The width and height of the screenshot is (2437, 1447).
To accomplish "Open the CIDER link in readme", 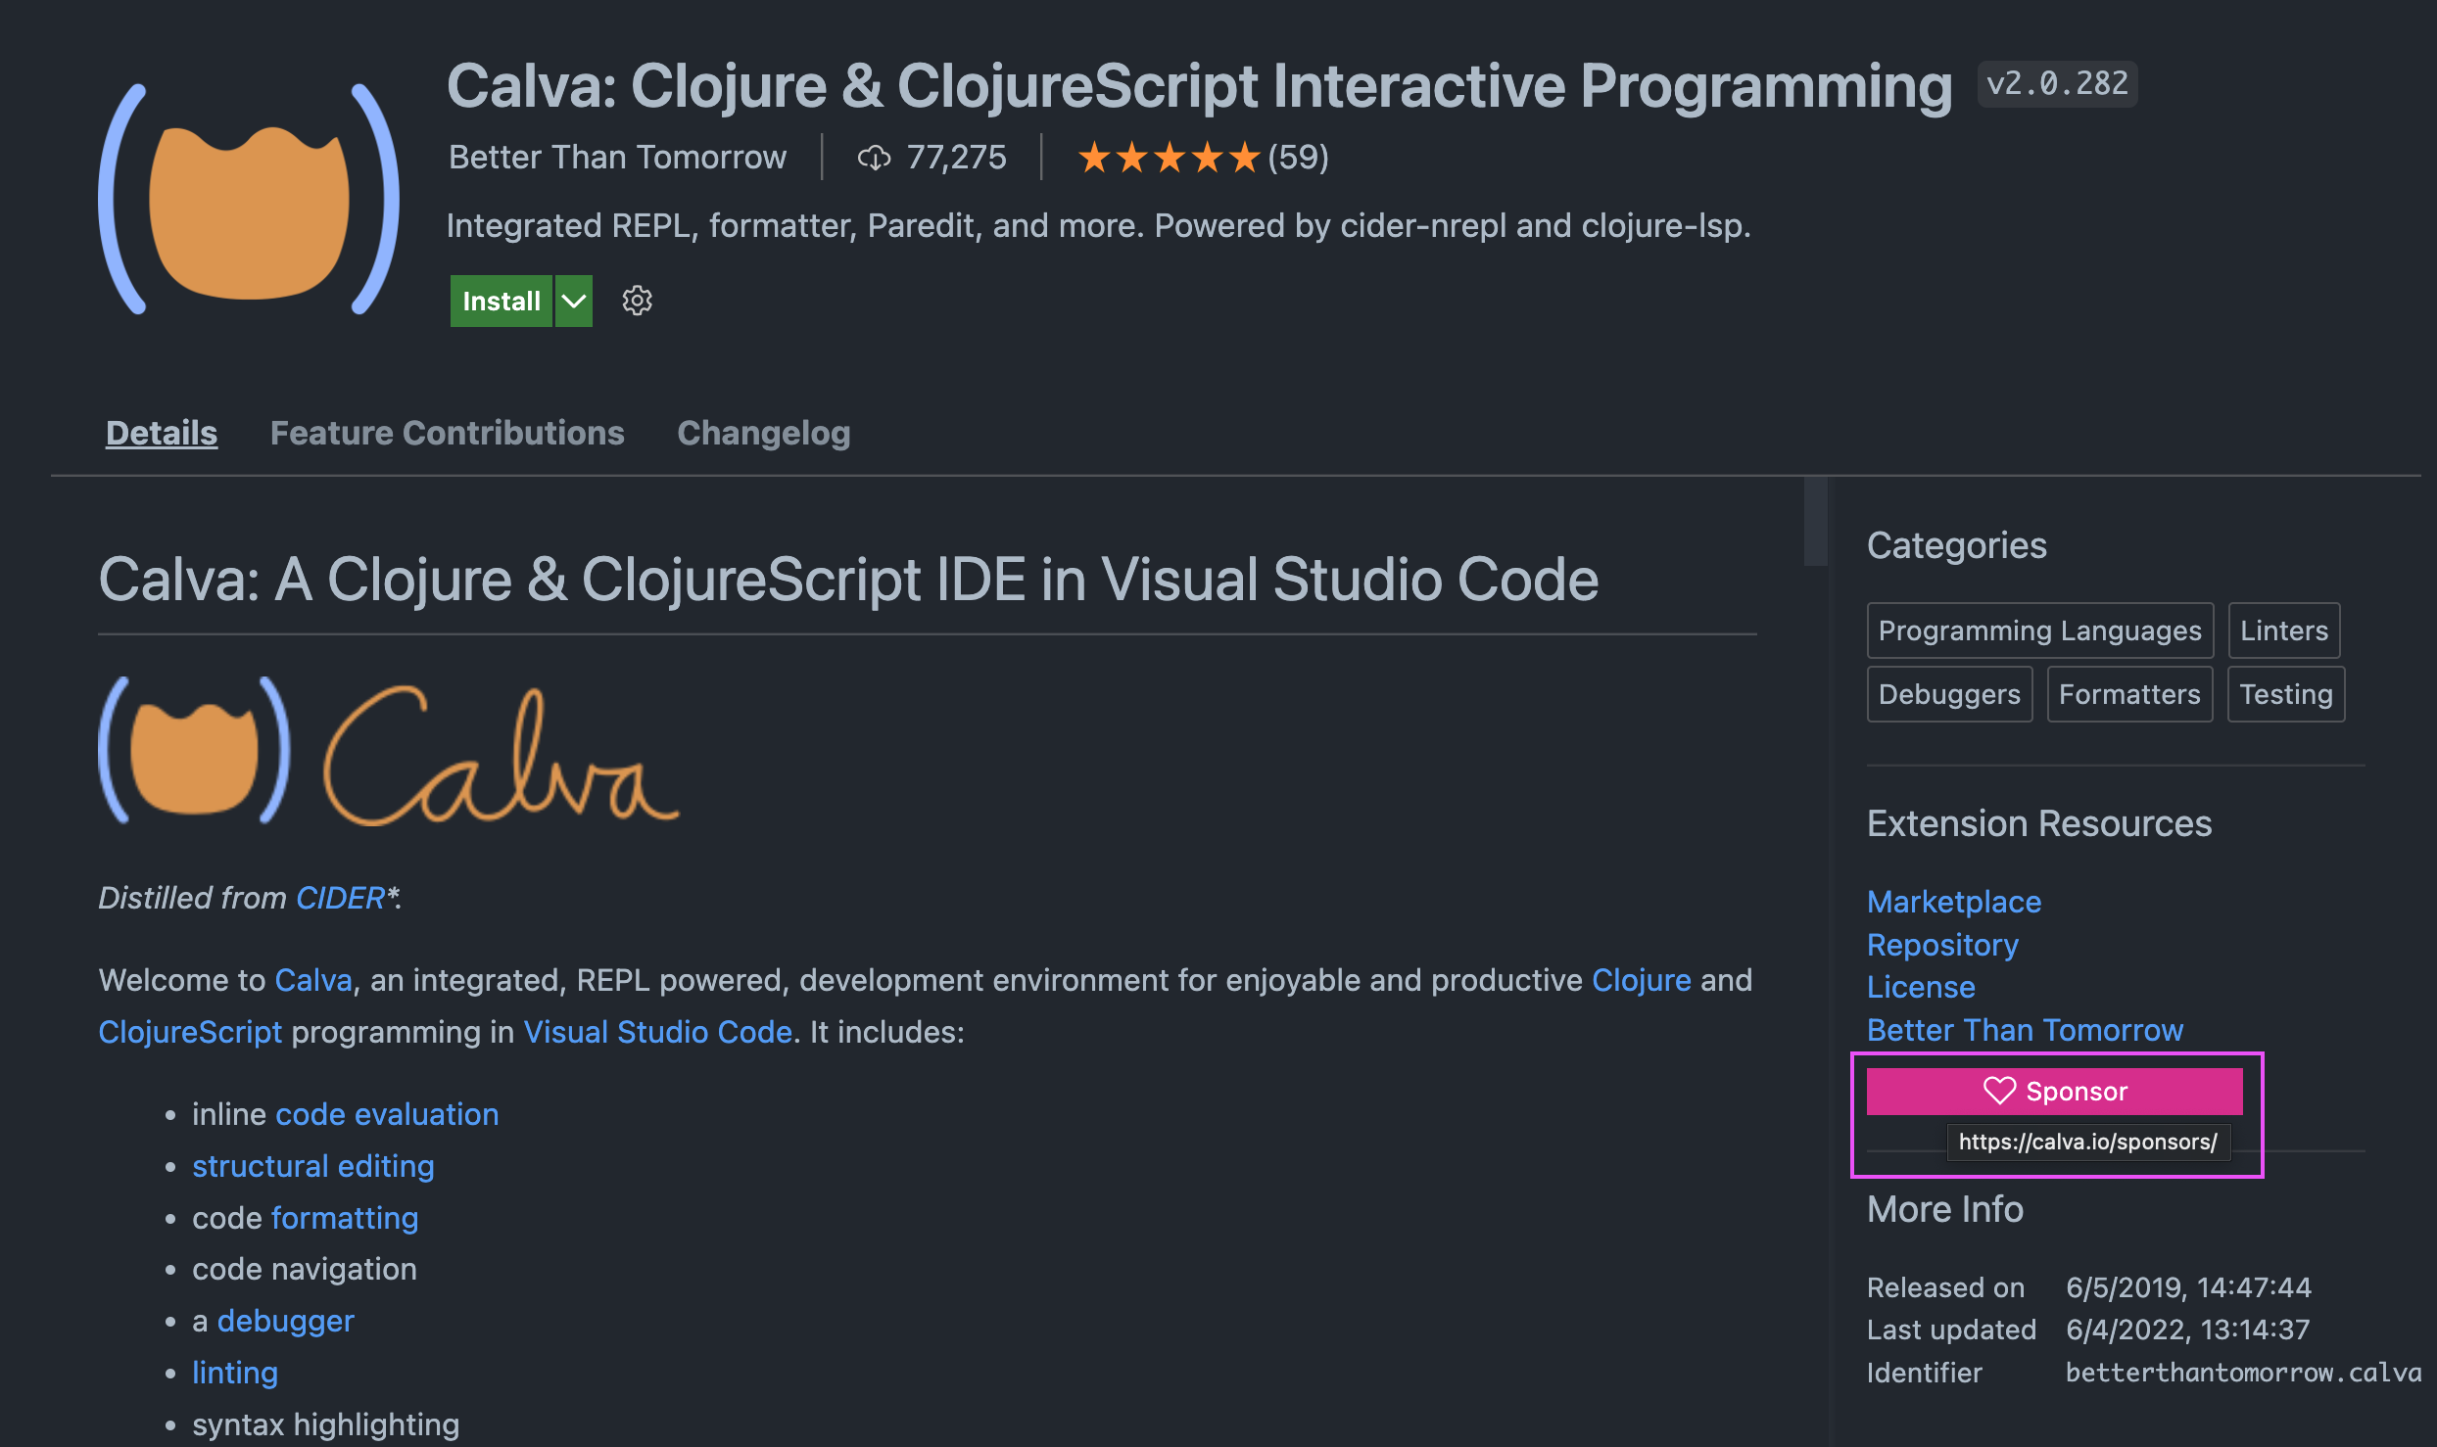I will [x=340, y=898].
